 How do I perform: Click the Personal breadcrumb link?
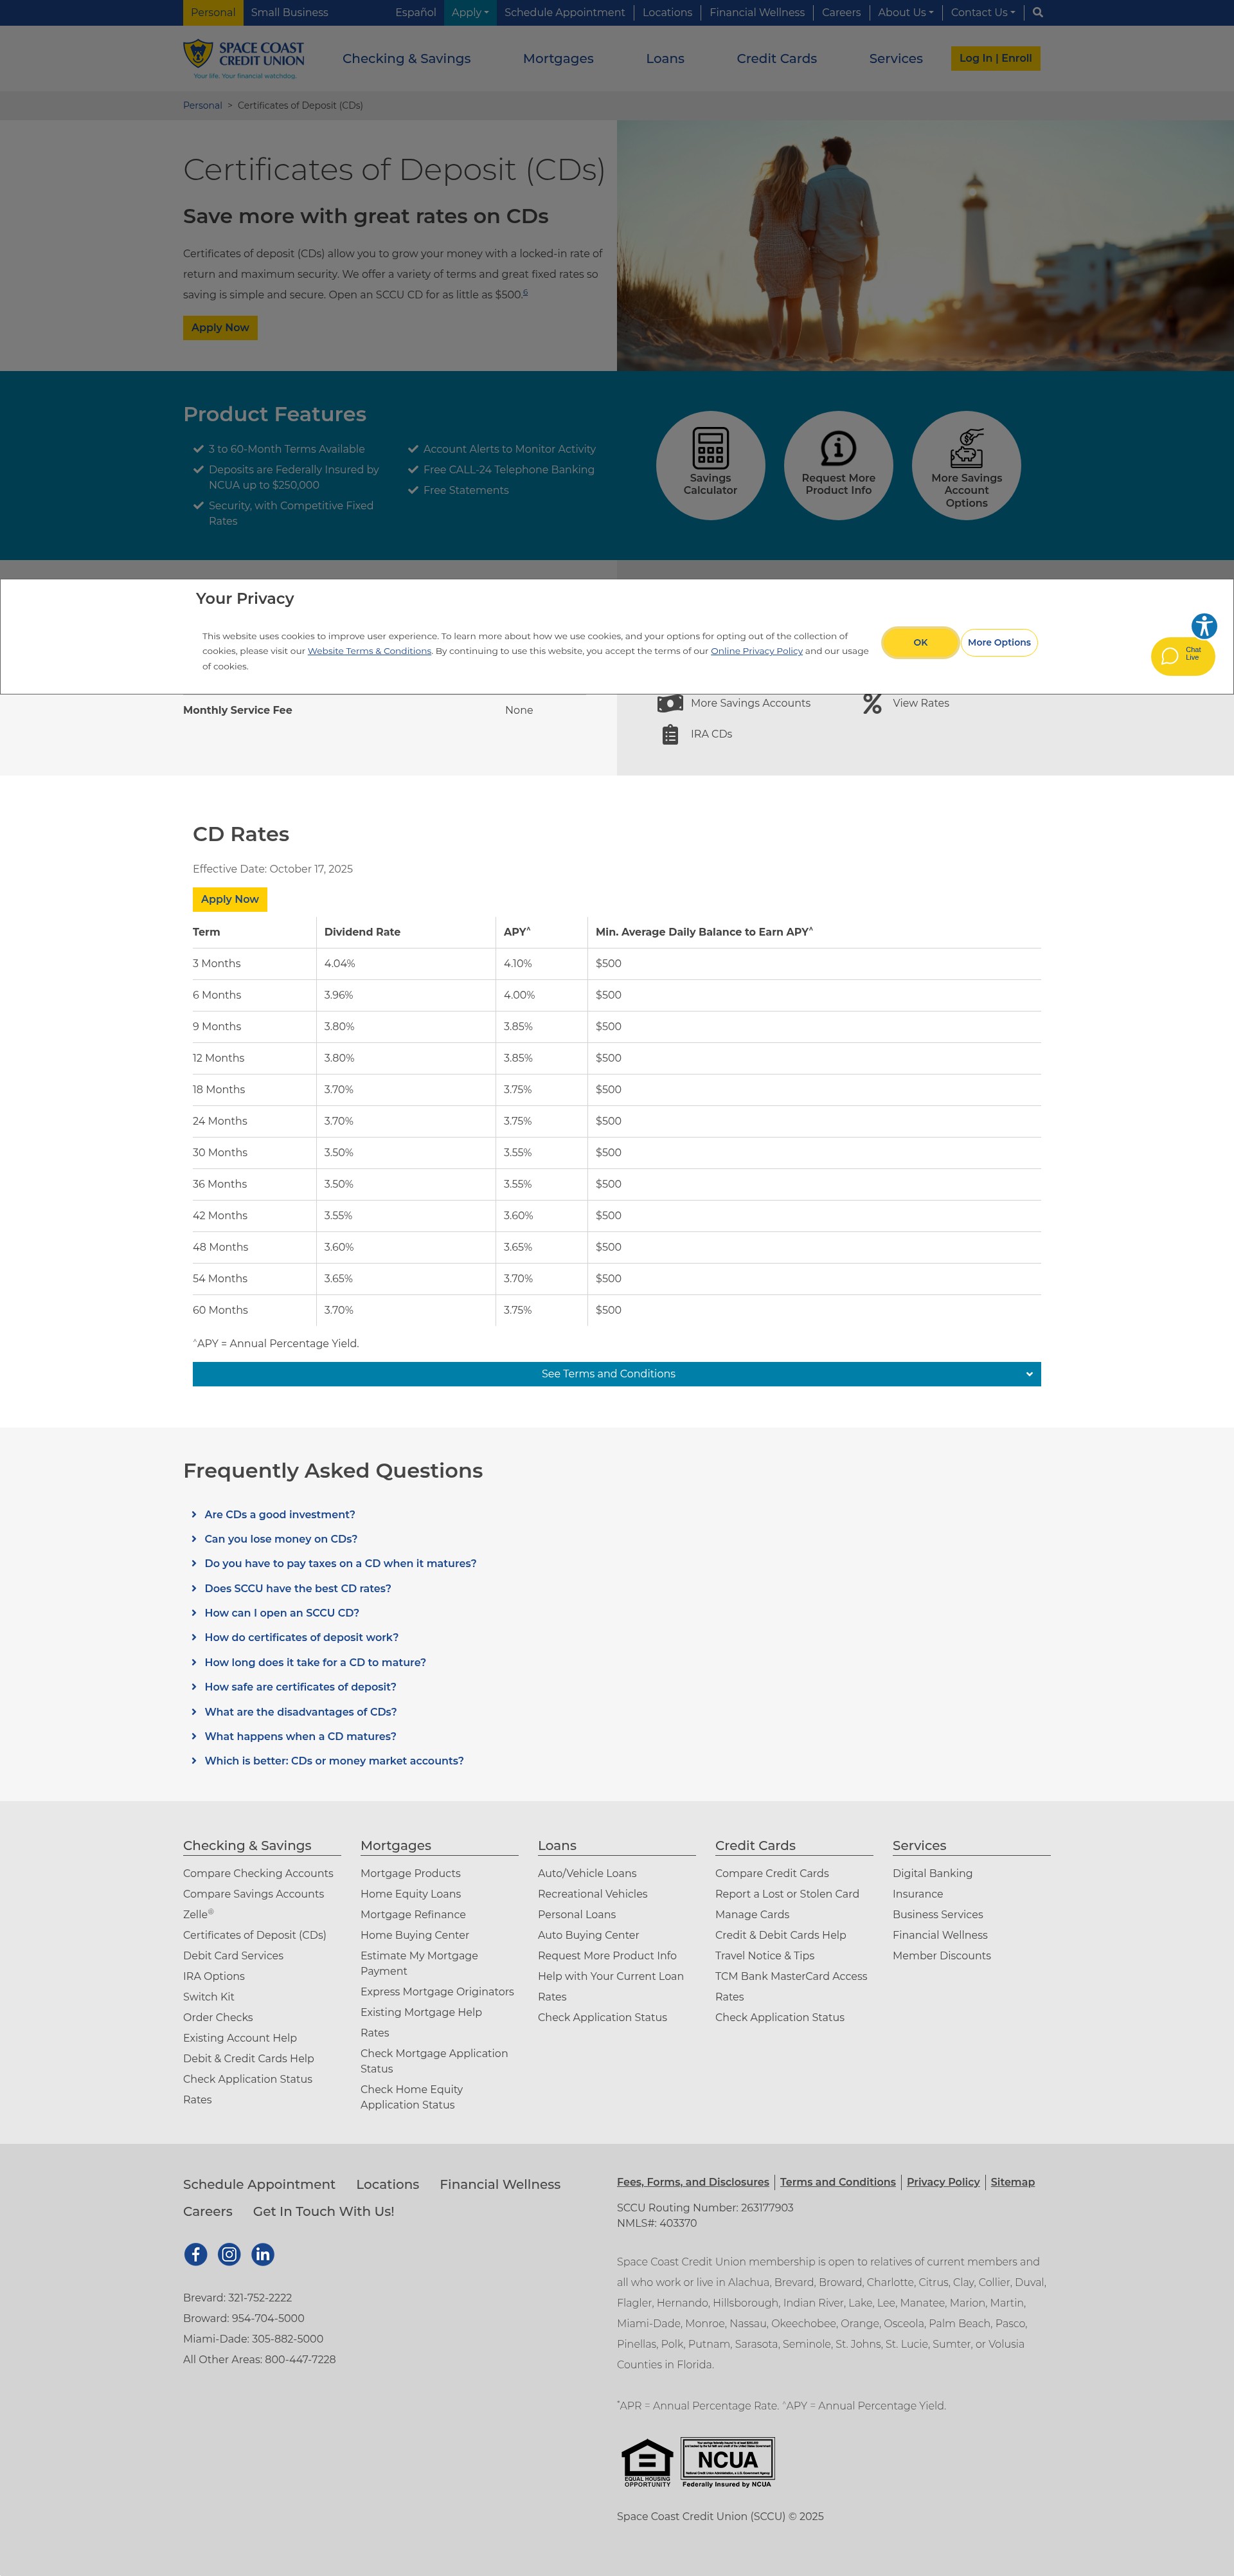click(202, 105)
